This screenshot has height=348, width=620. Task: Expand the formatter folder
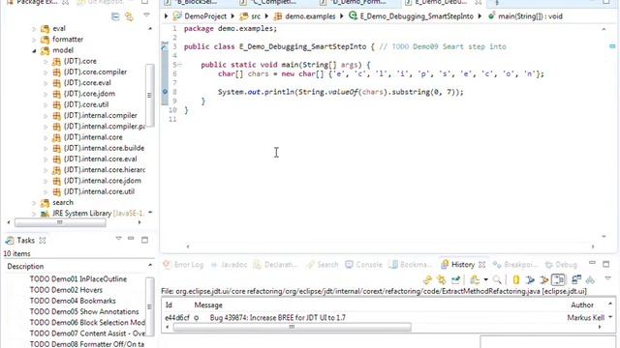[34, 40]
